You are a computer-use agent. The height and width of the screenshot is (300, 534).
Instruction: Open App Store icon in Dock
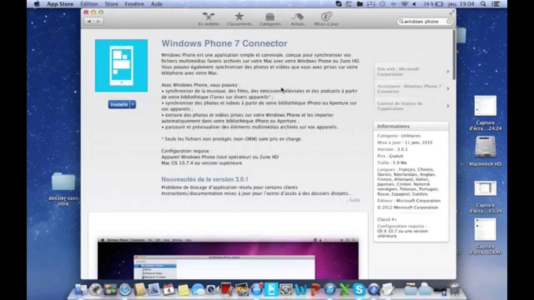pyautogui.click(x=257, y=290)
